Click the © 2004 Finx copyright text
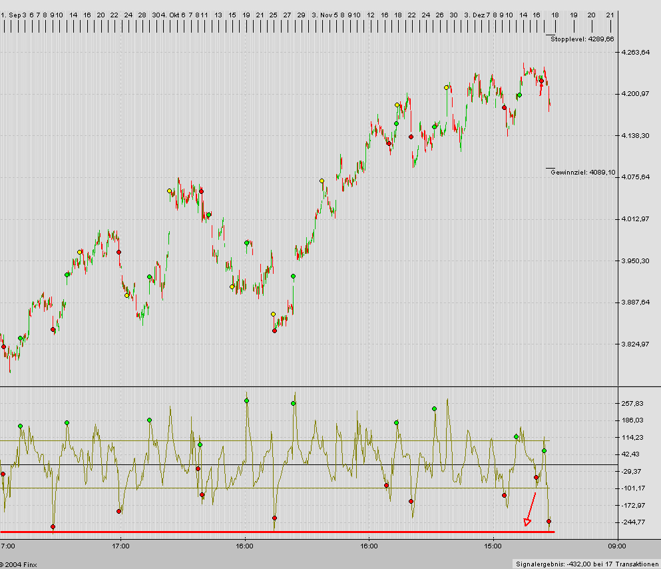 coord(18,564)
